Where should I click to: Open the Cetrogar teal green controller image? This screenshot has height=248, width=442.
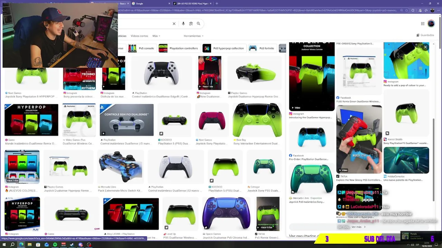pyautogui.click(x=264, y=167)
